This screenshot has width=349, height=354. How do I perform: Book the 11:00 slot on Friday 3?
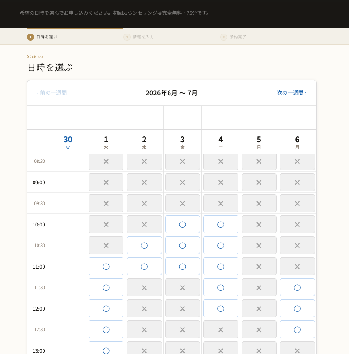coord(183,266)
